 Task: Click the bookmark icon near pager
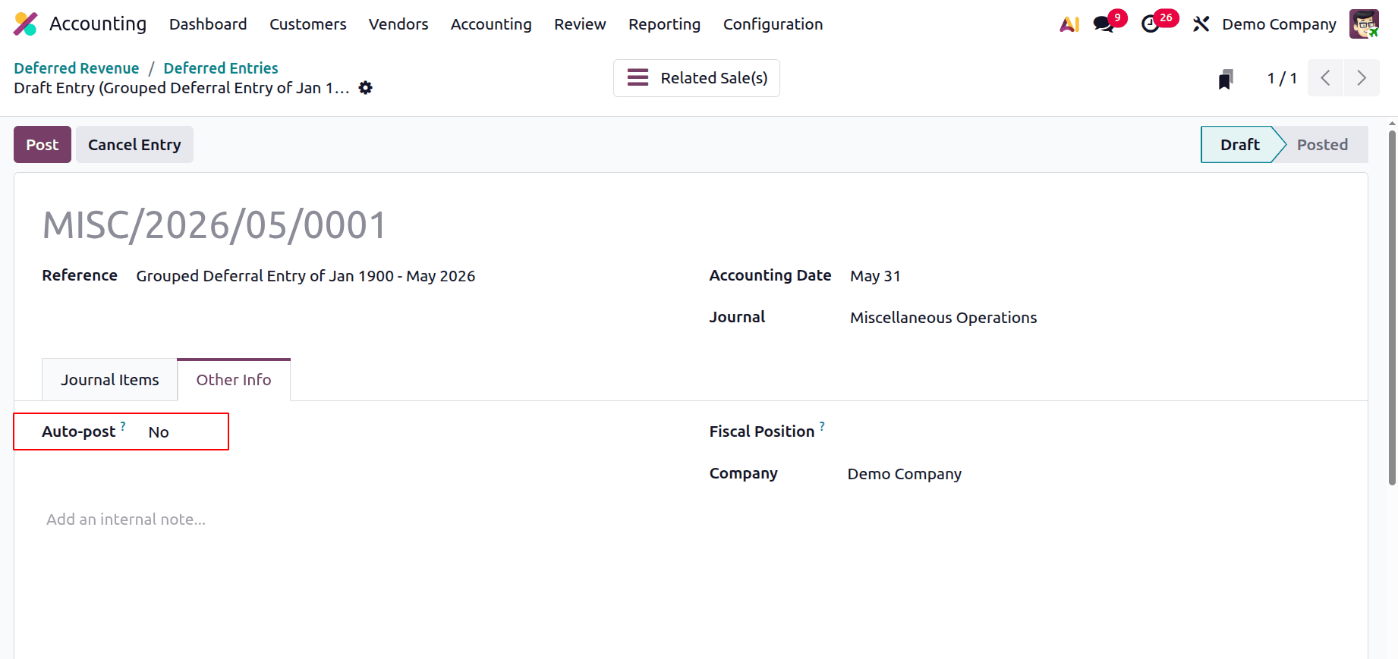click(x=1225, y=79)
